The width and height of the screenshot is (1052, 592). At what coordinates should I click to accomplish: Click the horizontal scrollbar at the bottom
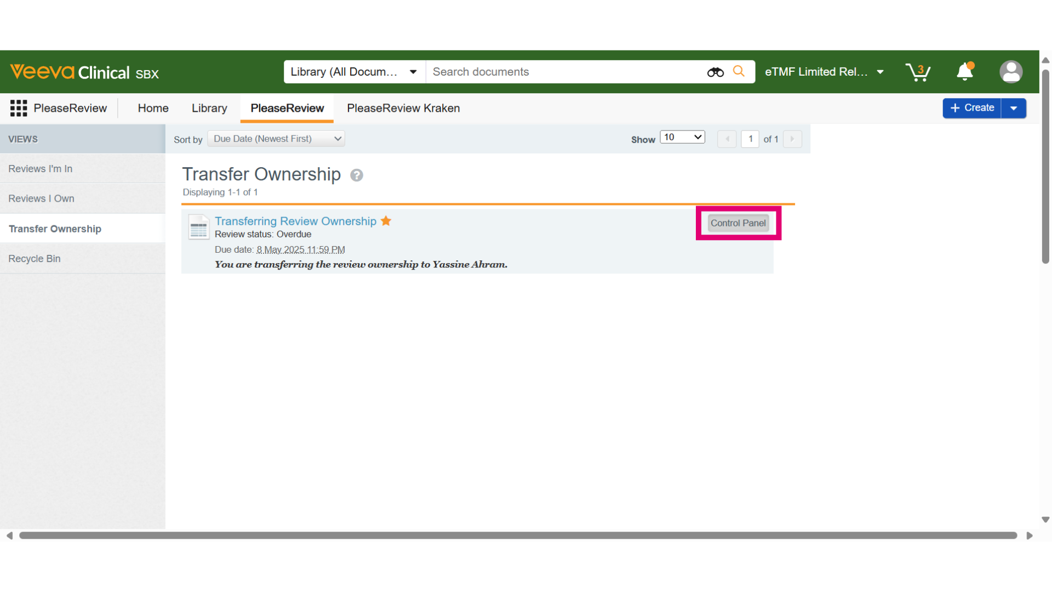click(x=518, y=536)
